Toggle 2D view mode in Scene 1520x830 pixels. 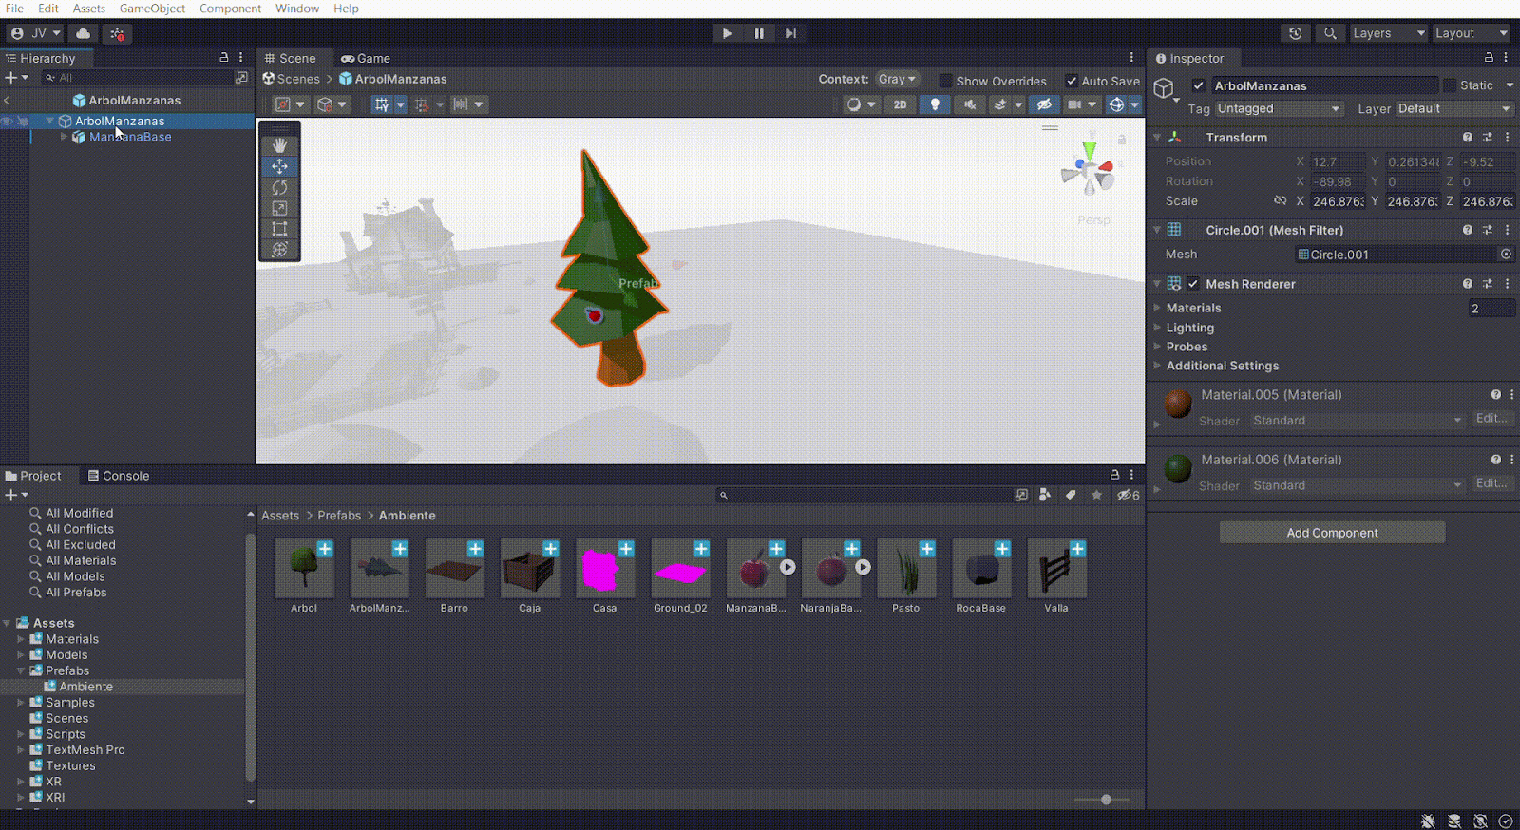click(x=900, y=104)
